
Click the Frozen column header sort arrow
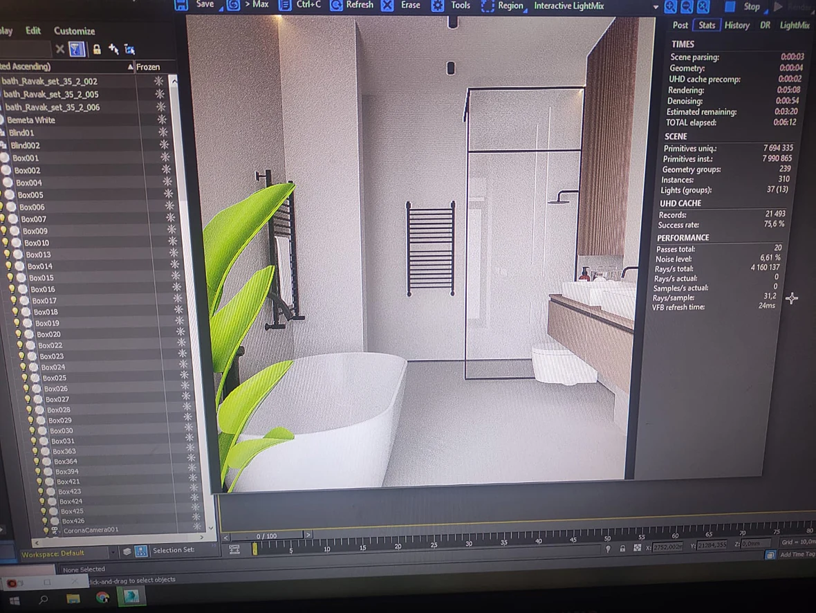(x=130, y=66)
